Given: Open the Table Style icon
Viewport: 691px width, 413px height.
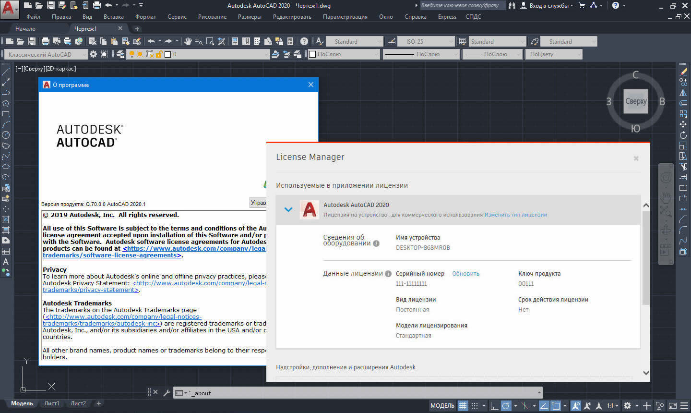Looking at the screenshot, I should click(463, 41).
